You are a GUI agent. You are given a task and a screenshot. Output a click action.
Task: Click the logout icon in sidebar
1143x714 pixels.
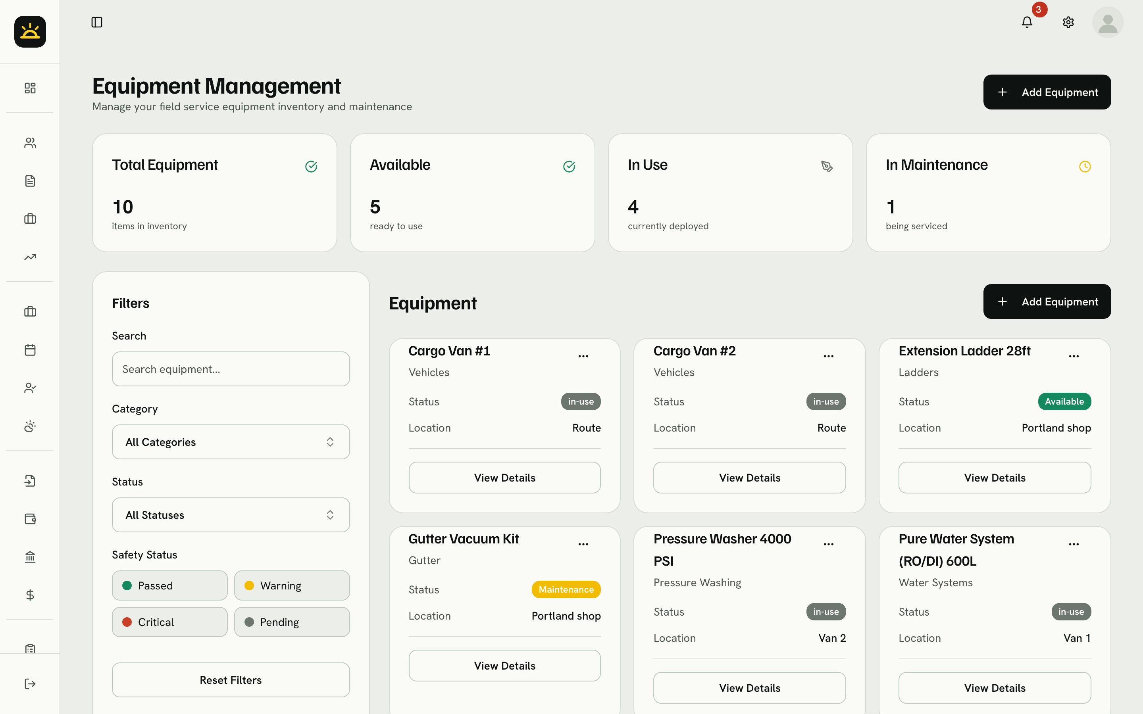coord(30,684)
